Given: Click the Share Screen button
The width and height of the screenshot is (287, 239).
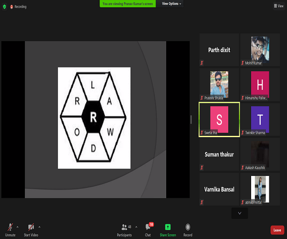Looking at the screenshot, I should (x=168, y=230).
